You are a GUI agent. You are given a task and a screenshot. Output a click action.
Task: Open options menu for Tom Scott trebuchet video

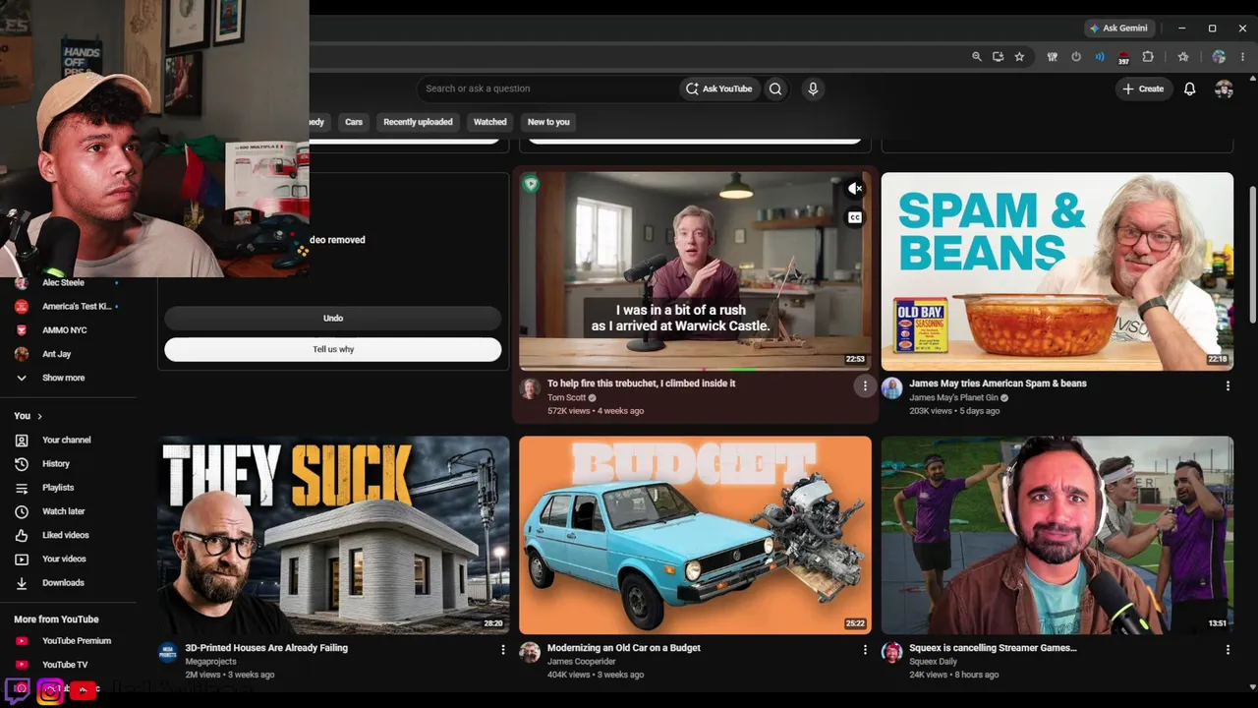click(x=865, y=386)
